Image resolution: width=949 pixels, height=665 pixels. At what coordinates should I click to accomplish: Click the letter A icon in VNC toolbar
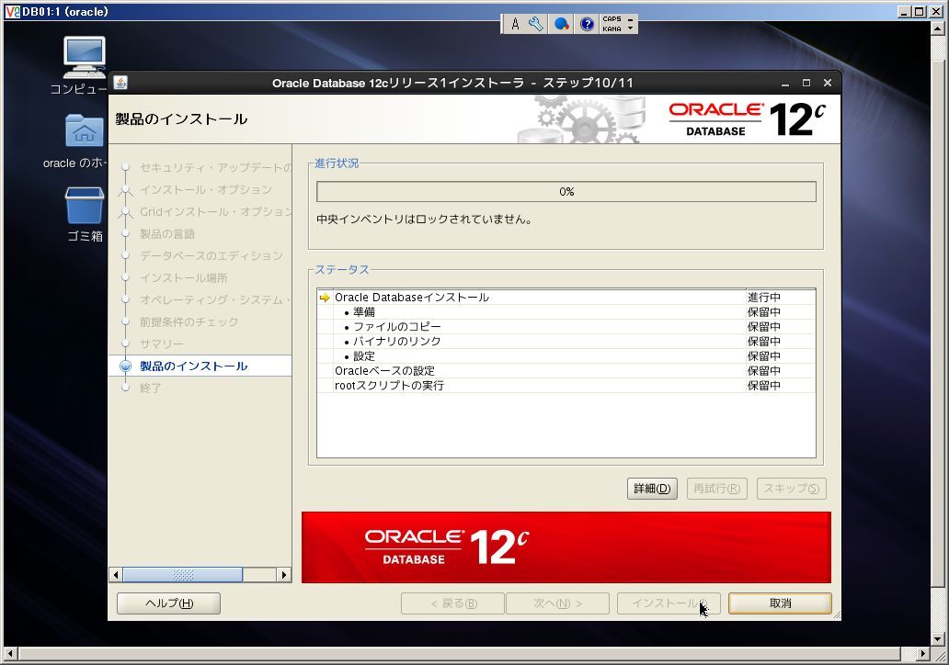coord(515,24)
